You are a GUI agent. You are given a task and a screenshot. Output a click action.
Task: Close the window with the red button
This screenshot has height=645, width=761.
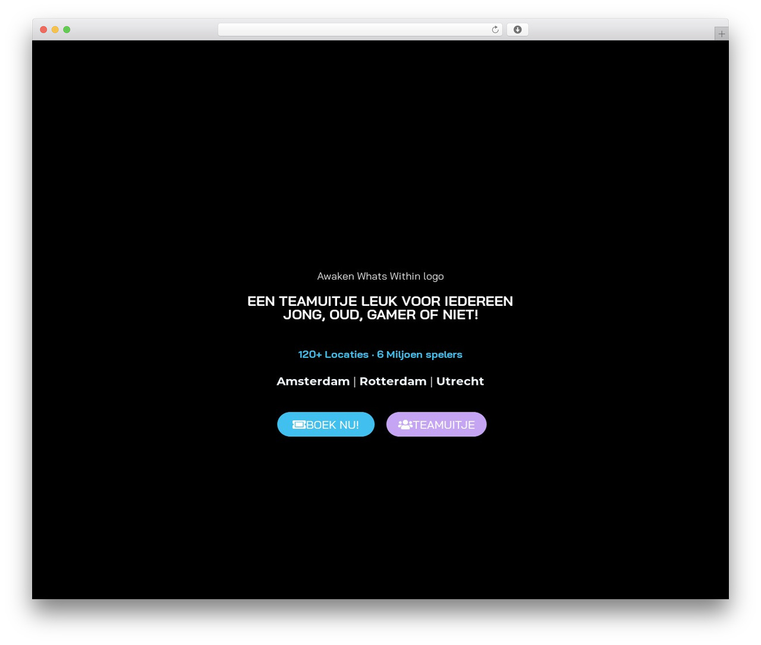(43, 30)
